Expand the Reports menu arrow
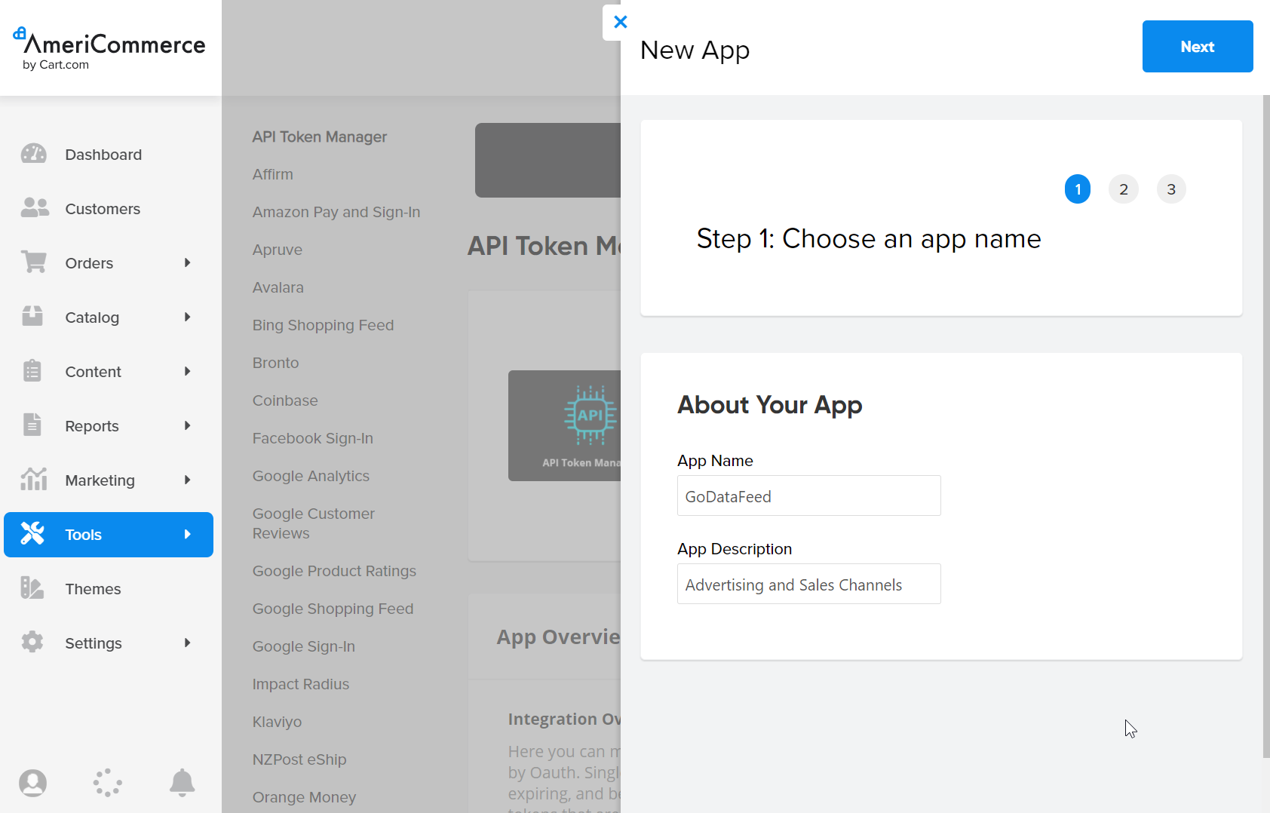1270x813 pixels. (188, 425)
